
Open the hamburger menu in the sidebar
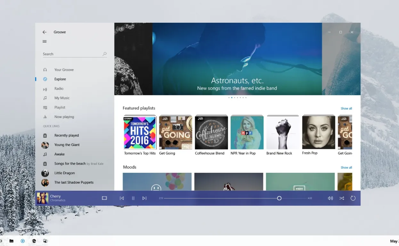(45, 41)
